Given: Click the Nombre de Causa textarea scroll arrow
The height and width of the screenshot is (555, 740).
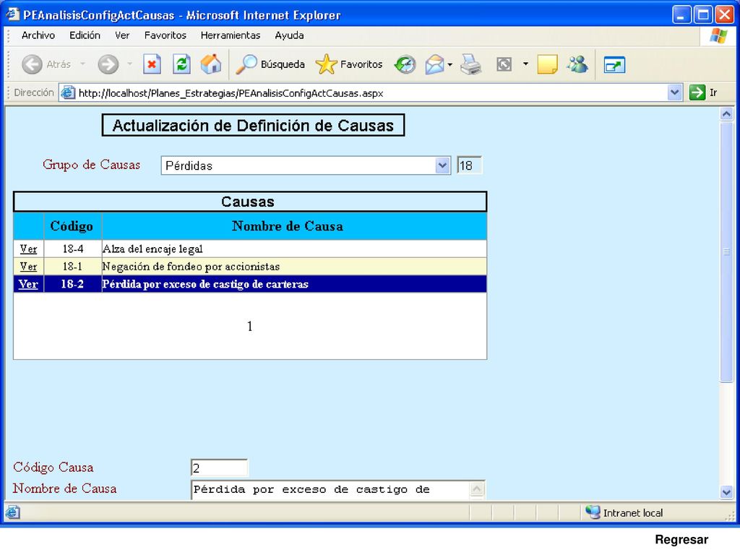Looking at the screenshot, I should [x=477, y=489].
